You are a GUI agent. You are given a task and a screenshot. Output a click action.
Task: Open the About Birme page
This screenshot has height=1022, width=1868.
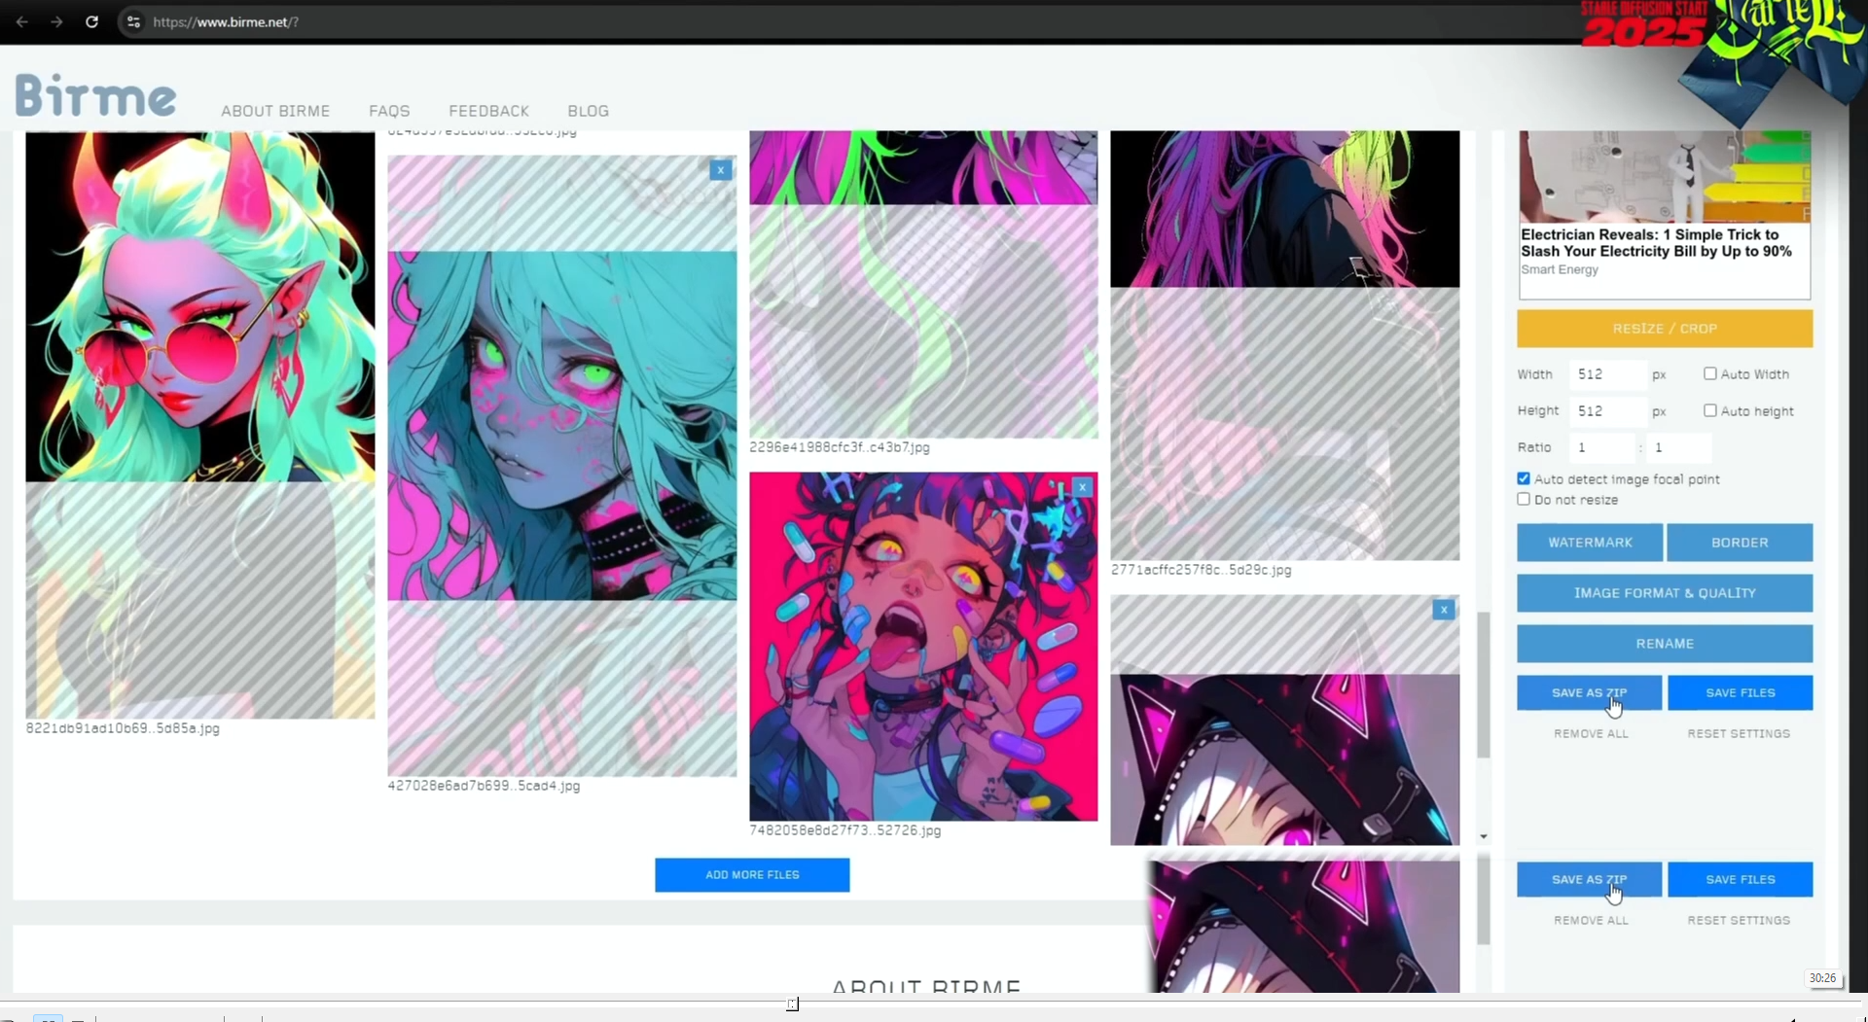click(x=275, y=111)
